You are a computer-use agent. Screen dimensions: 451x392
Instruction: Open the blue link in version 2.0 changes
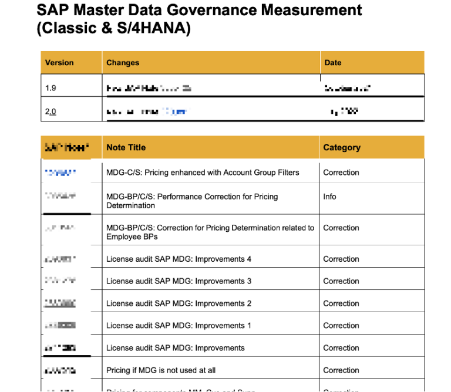pyautogui.click(x=175, y=111)
